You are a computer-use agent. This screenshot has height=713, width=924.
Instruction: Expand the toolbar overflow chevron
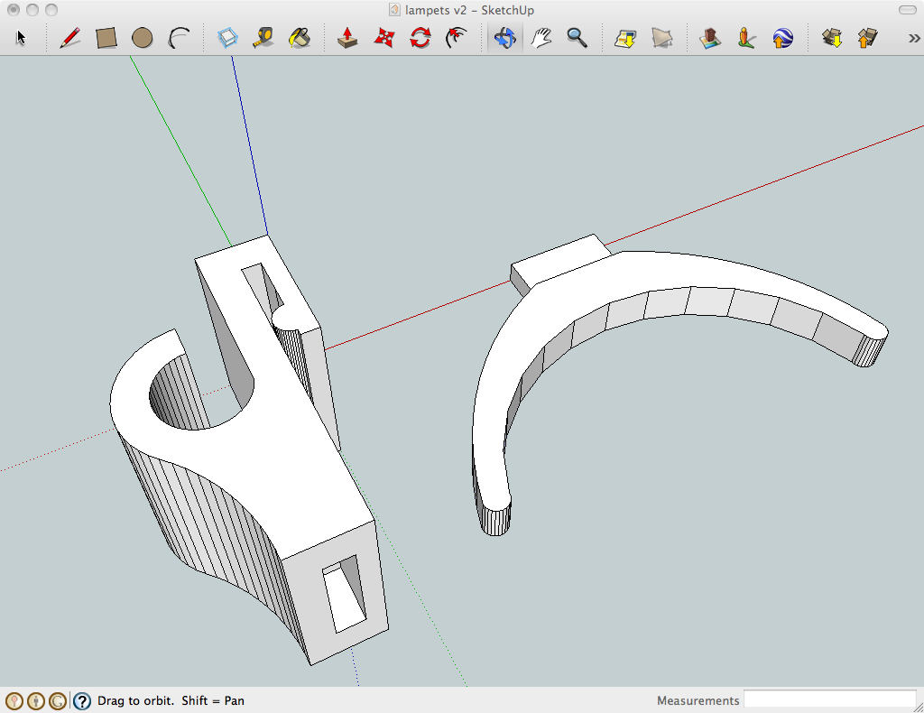(x=913, y=38)
